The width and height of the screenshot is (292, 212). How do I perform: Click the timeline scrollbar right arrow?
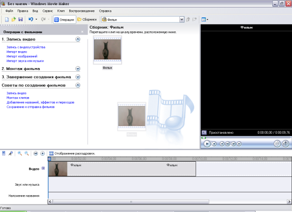point(289,202)
